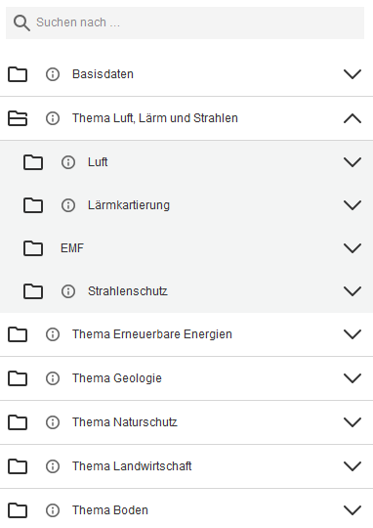The image size is (373, 528).
Task: Open info icon next to Lärmkartierung
Action: 68,205
